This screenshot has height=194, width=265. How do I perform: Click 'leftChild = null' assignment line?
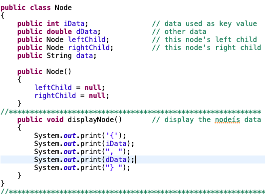(70, 87)
